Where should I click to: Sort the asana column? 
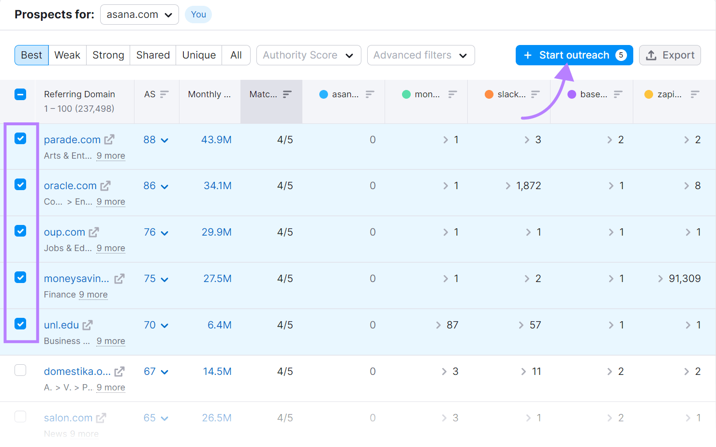pos(370,94)
